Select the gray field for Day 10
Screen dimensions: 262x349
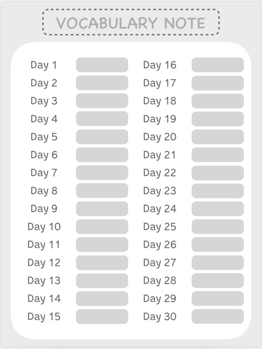[102, 226]
